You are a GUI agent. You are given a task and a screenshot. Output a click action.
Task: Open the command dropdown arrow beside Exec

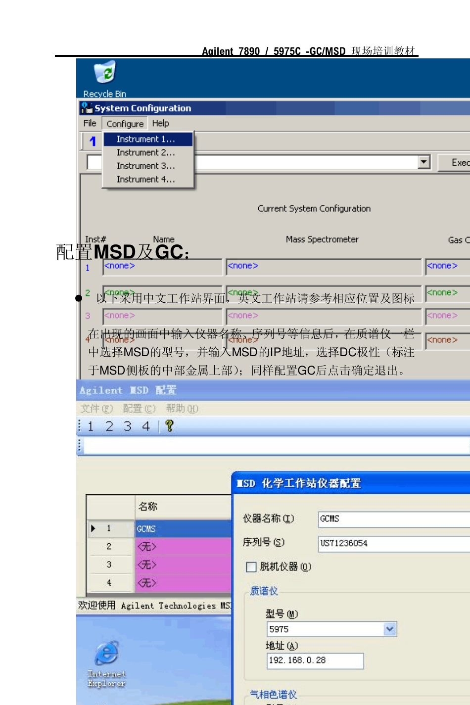424,162
